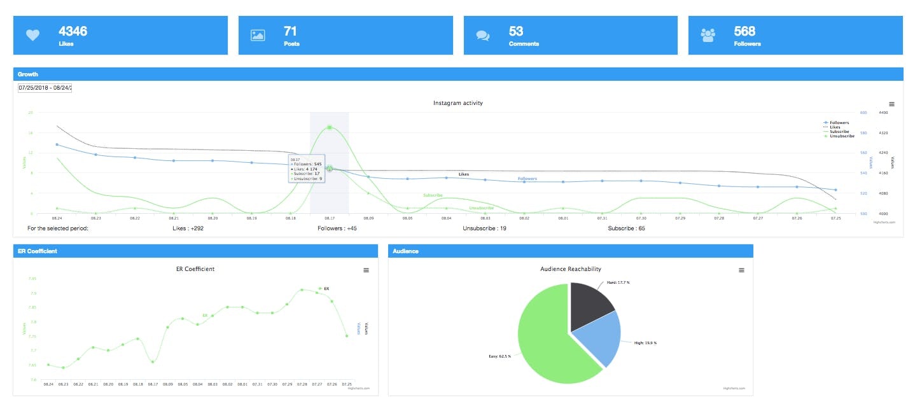
Task: Click the speech bubbles icon on Comments card
Action: coord(483,35)
